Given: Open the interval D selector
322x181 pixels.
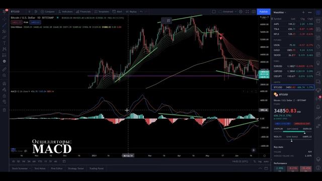Looking at the screenshot, I should pos(29,12).
